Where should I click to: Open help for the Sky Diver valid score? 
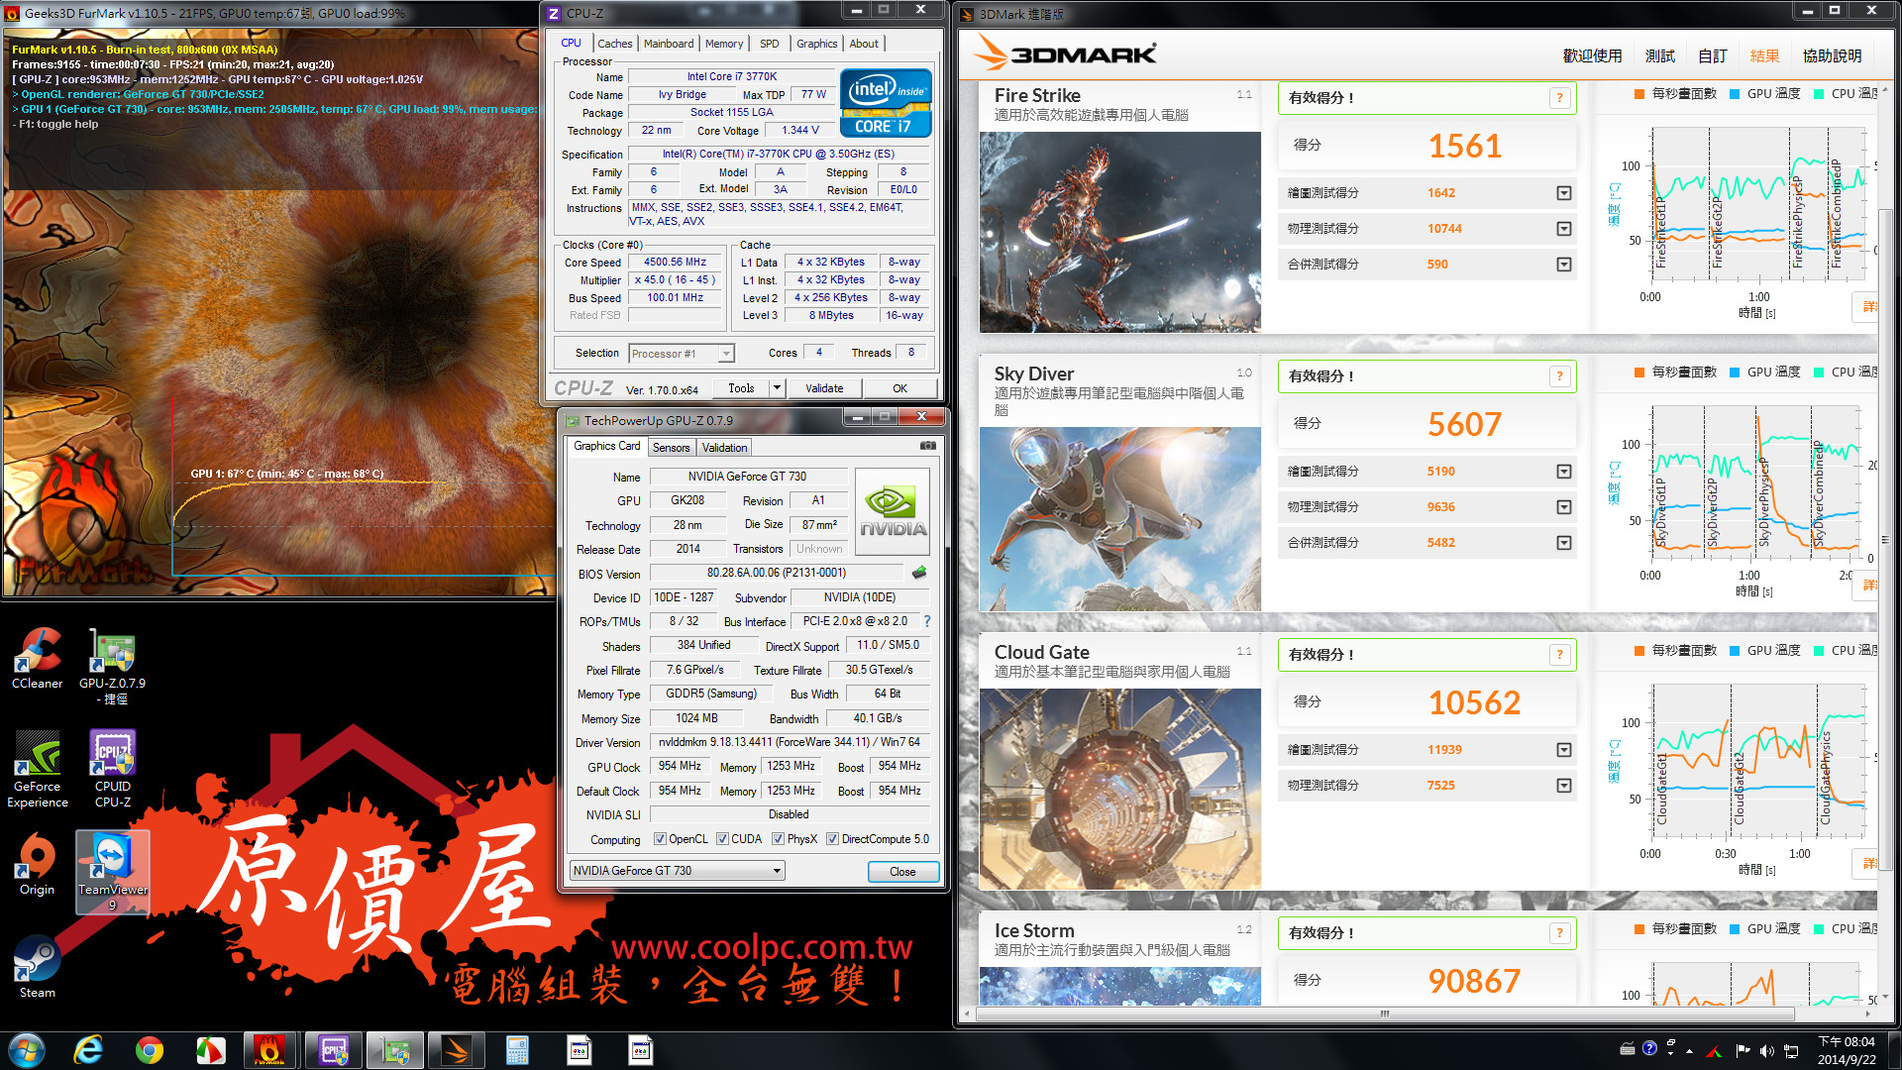[x=1559, y=375]
